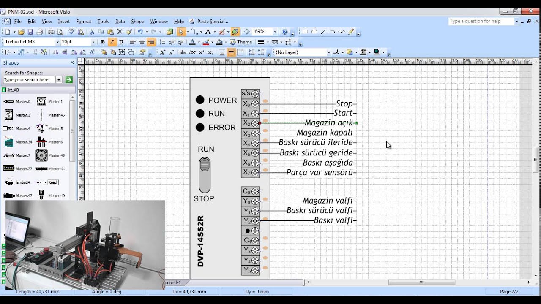Cut selection with the scissors icon
The image size is (541, 304).
click(92, 32)
